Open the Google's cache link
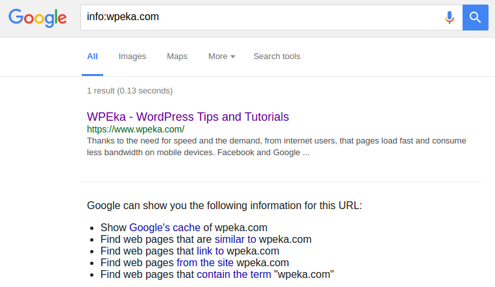 click(x=165, y=227)
